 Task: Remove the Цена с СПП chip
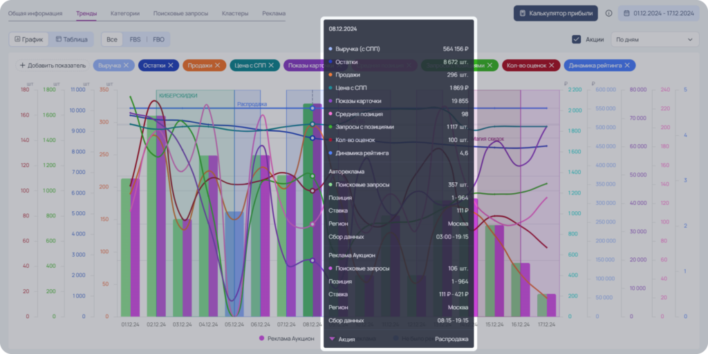tap(271, 66)
